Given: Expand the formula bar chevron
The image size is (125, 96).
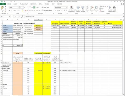Looking at the screenshot, I should 123,17.
